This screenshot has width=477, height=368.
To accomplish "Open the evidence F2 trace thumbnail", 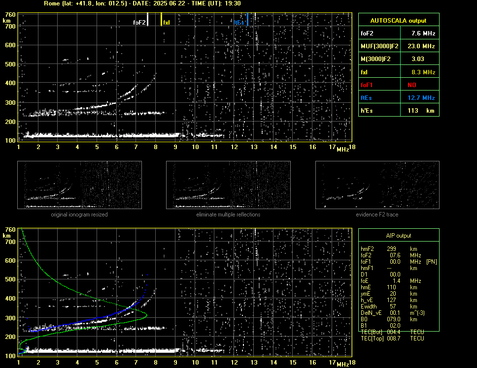I will tap(377, 185).
